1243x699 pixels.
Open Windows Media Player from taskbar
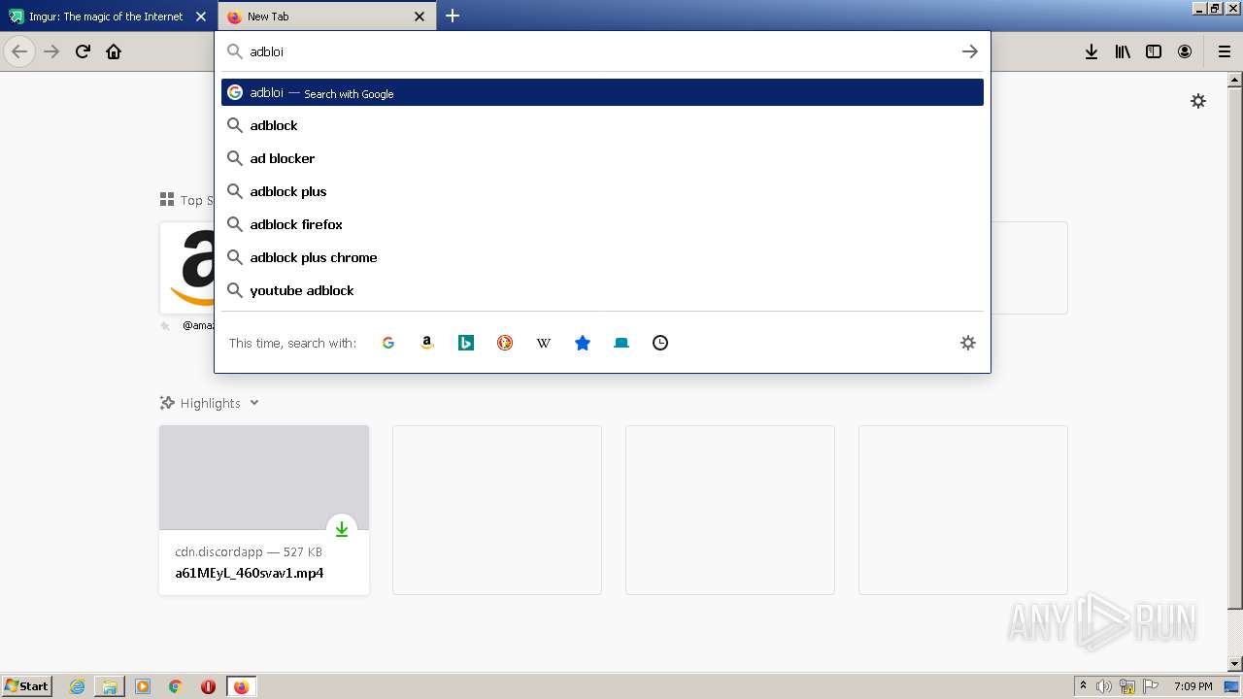click(x=143, y=686)
